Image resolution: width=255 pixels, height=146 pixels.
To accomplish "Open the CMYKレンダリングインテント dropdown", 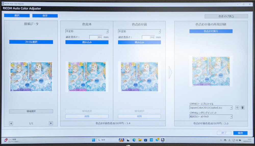I will point(211,117).
